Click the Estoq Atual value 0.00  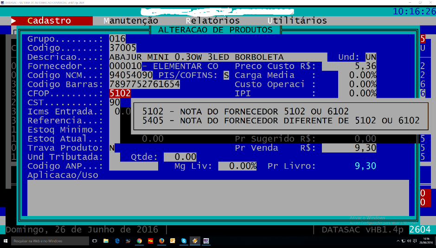click(x=153, y=139)
